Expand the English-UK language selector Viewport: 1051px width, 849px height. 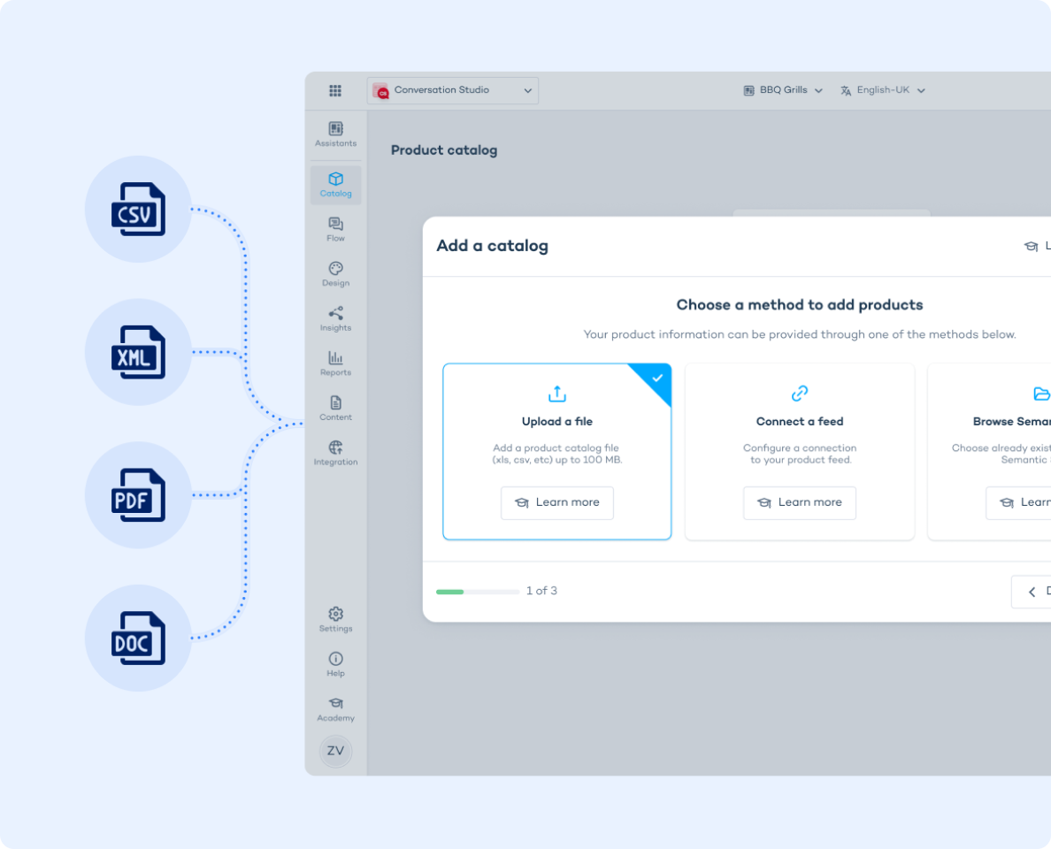click(x=882, y=90)
